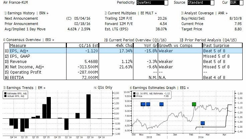Image resolution: width=246 pixels, height=139 pixels.
Task: Click the Current Price value at top right
Action: pos(238,24)
